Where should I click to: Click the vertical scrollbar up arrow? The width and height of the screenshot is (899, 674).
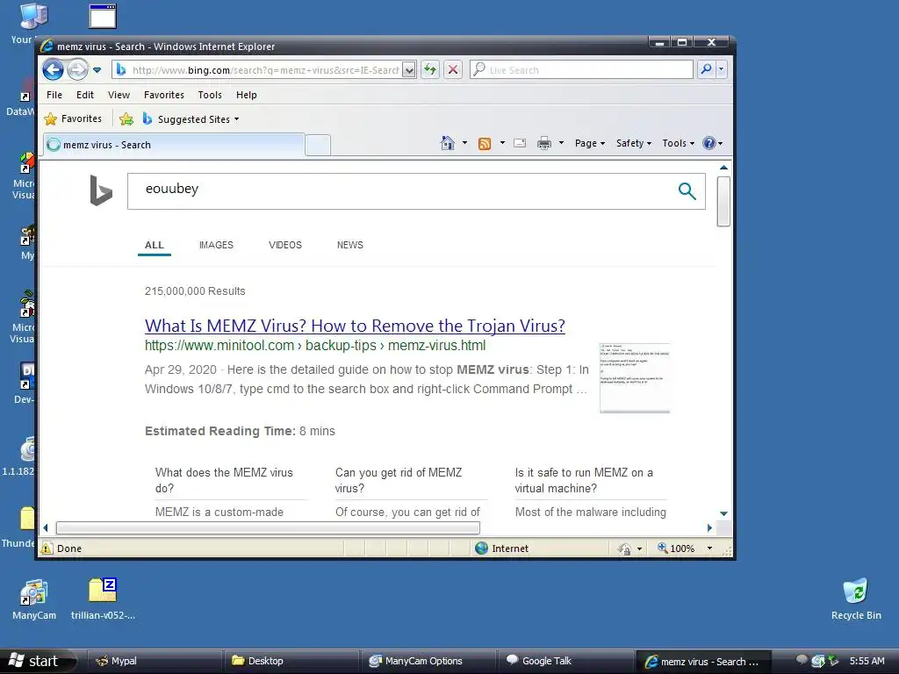723,168
